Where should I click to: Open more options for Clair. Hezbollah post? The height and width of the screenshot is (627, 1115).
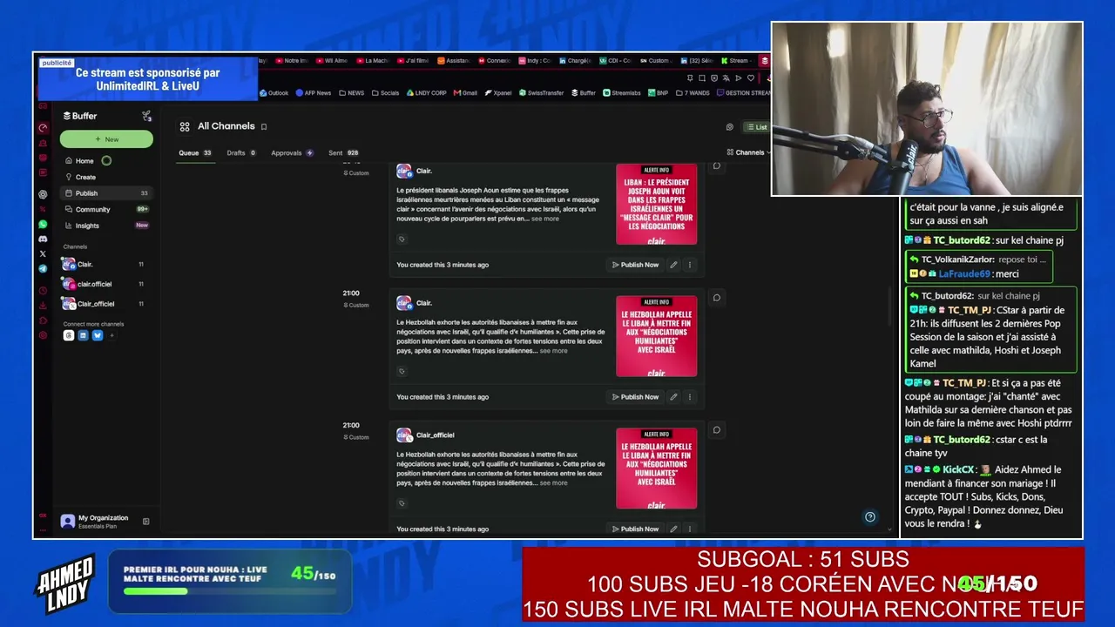690,397
